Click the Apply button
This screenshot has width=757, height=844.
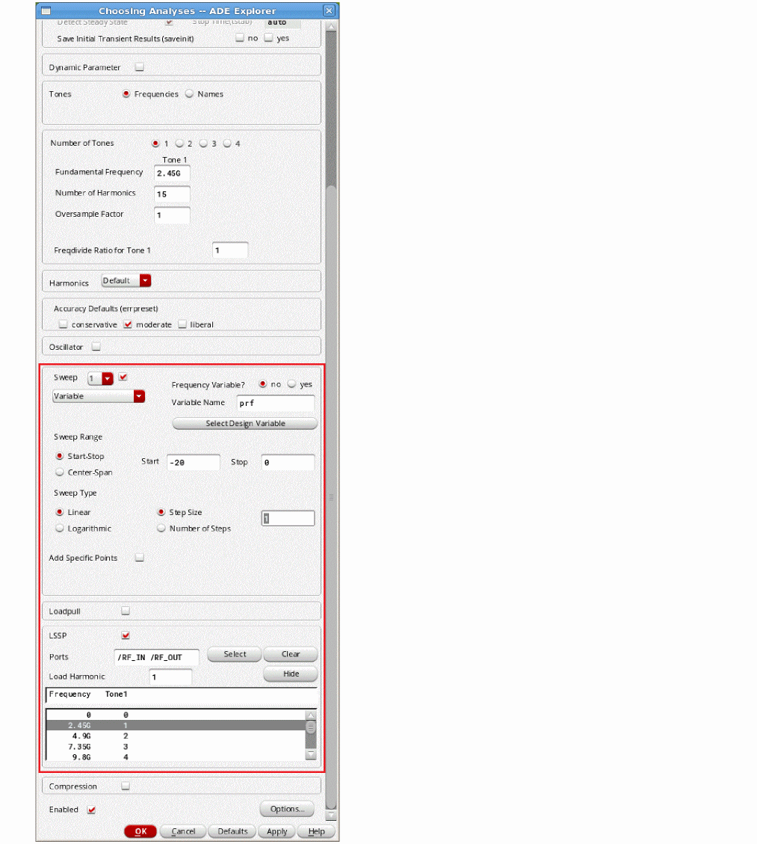(x=276, y=831)
